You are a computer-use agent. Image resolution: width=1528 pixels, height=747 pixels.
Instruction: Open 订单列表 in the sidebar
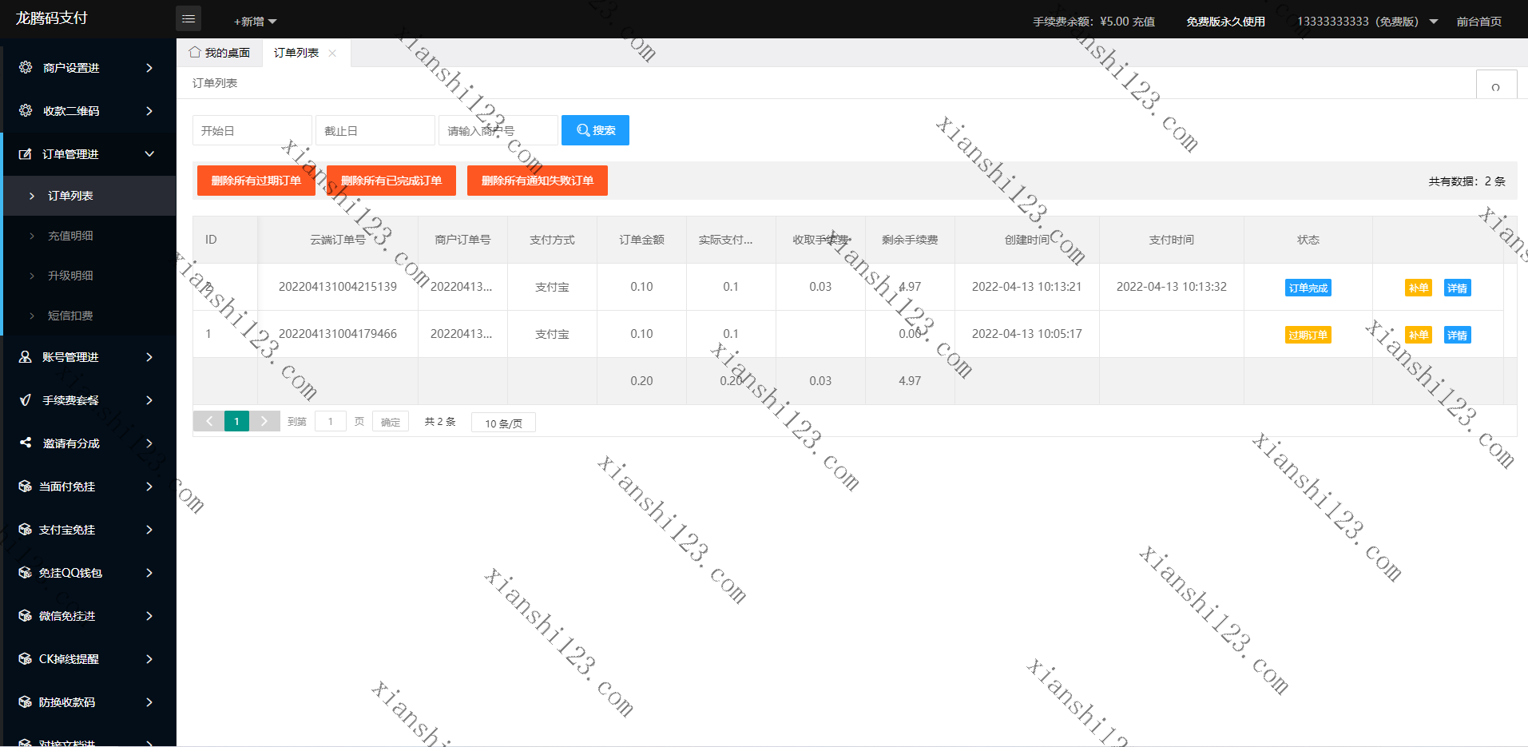[89, 196]
